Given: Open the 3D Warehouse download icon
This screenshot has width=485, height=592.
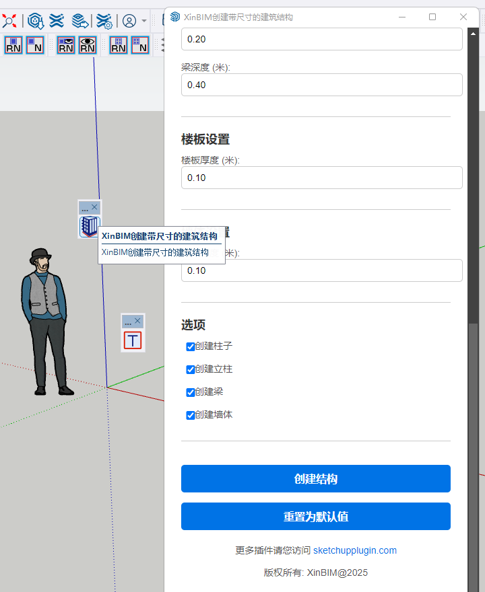Looking at the screenshot, I should pyautogui.click(x=36, y=20).
